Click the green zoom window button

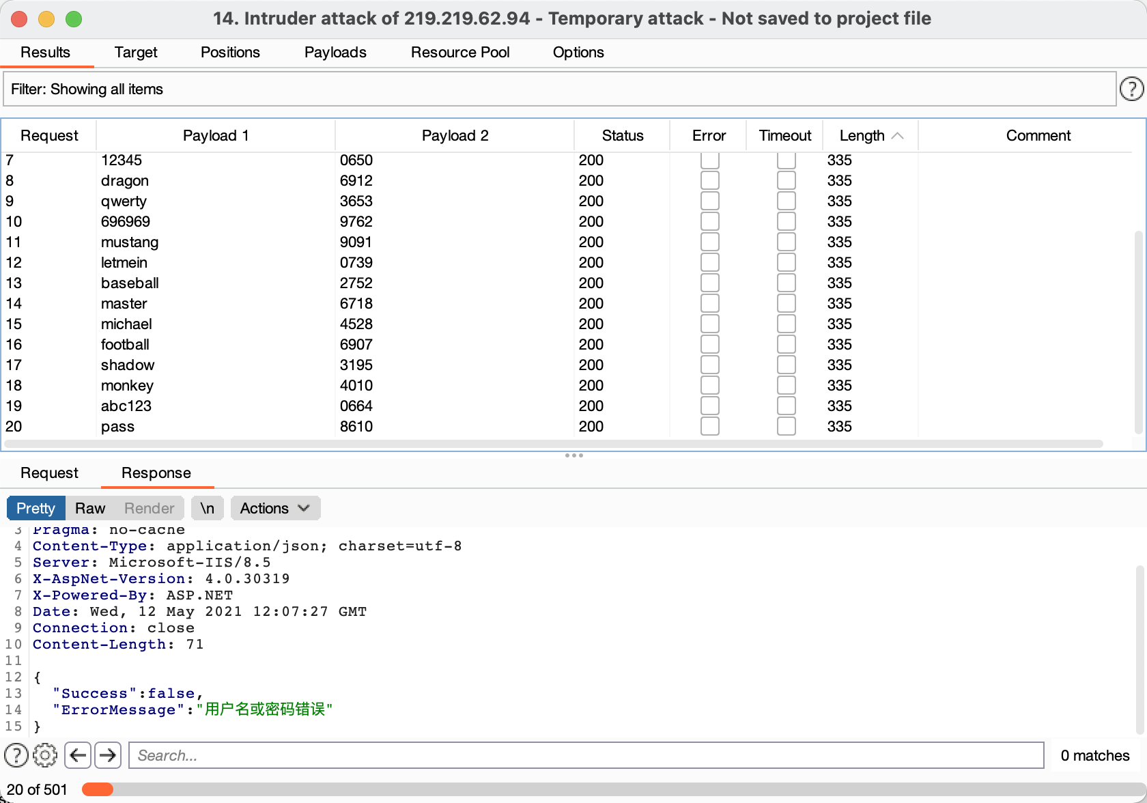click(x=74, y=19)
